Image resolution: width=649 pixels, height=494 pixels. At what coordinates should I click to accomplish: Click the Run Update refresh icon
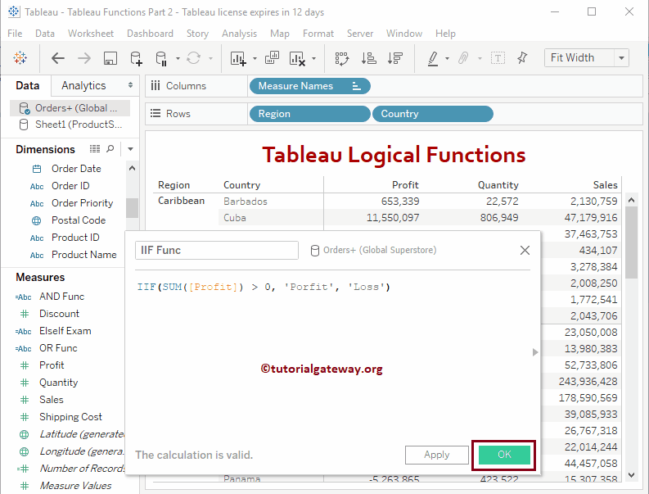[x=194, y=58]
